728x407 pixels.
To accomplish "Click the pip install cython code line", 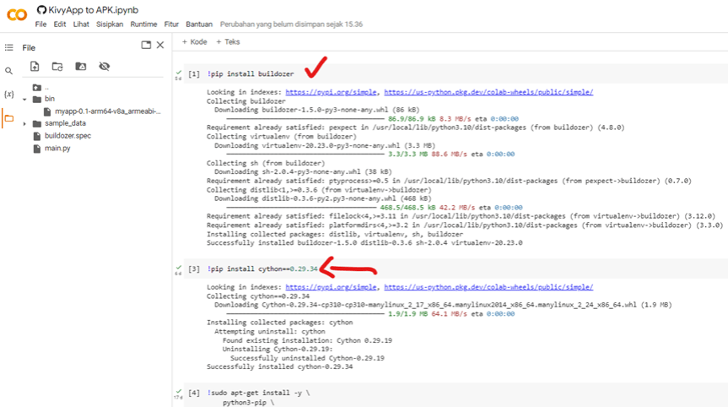I will (263, 269).
